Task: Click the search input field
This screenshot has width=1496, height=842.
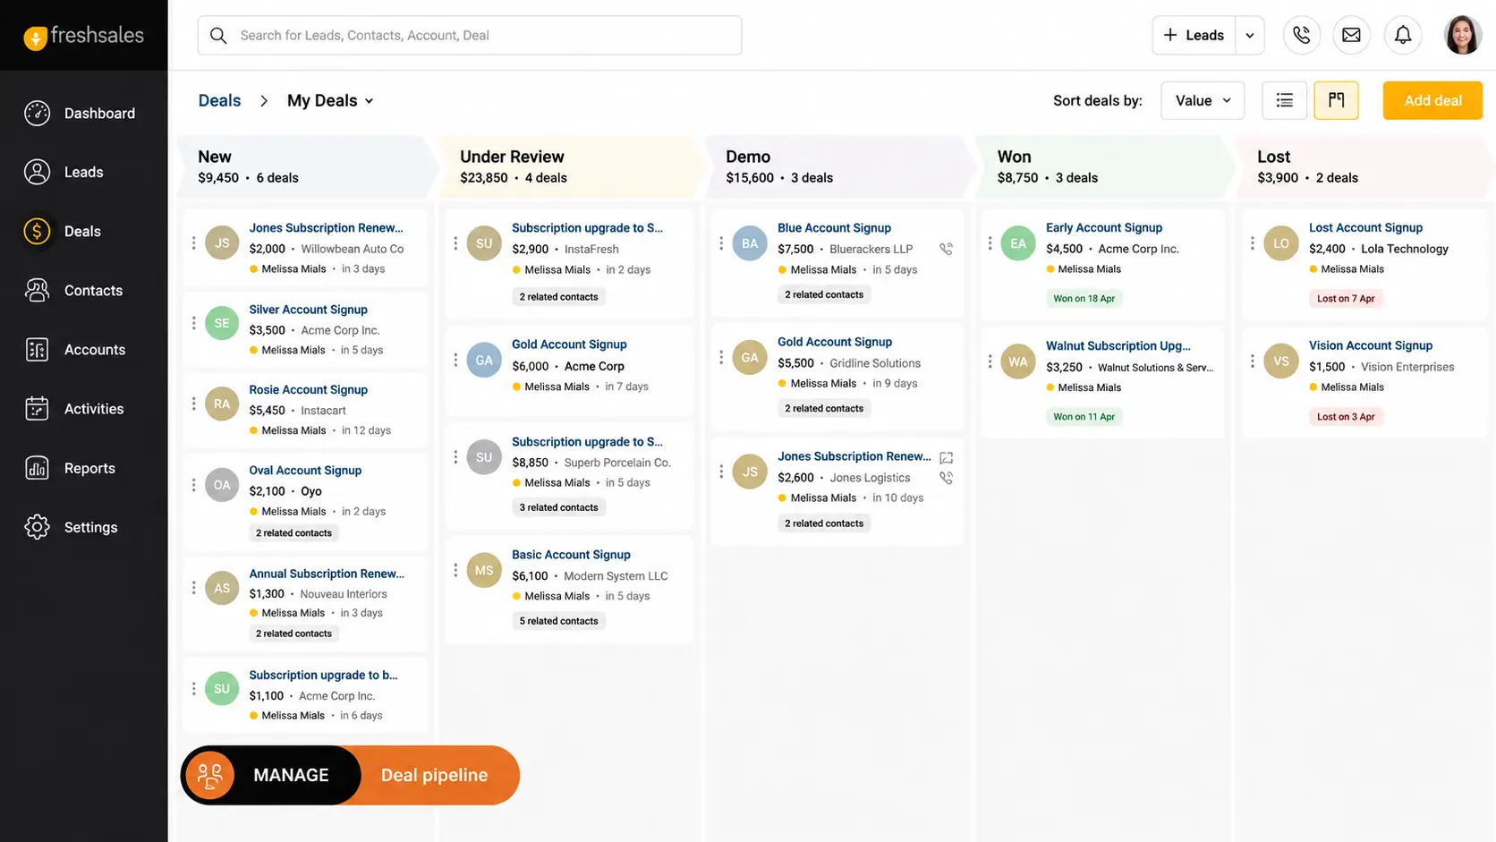Action: point(470,36)
